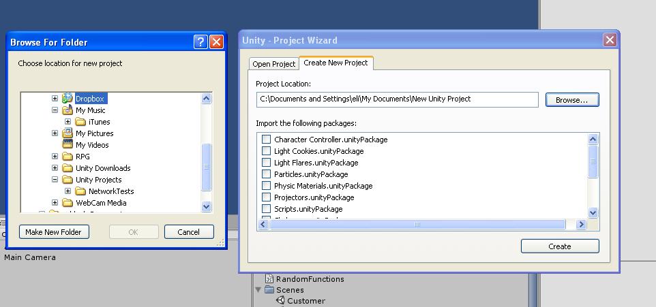The width and height of the screenshot is (656, 307).
Task: Expand the RPG tree node
Action: tap(55, 157)
